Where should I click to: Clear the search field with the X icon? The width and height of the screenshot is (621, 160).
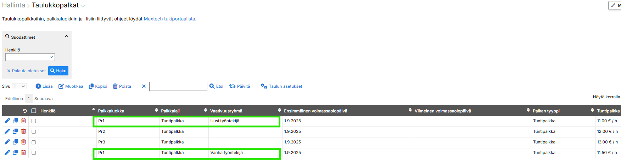pos(144,86)
